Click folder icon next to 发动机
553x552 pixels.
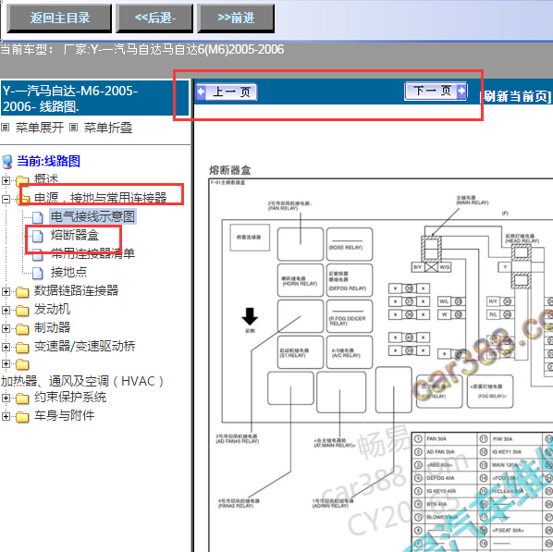point(22,311)
